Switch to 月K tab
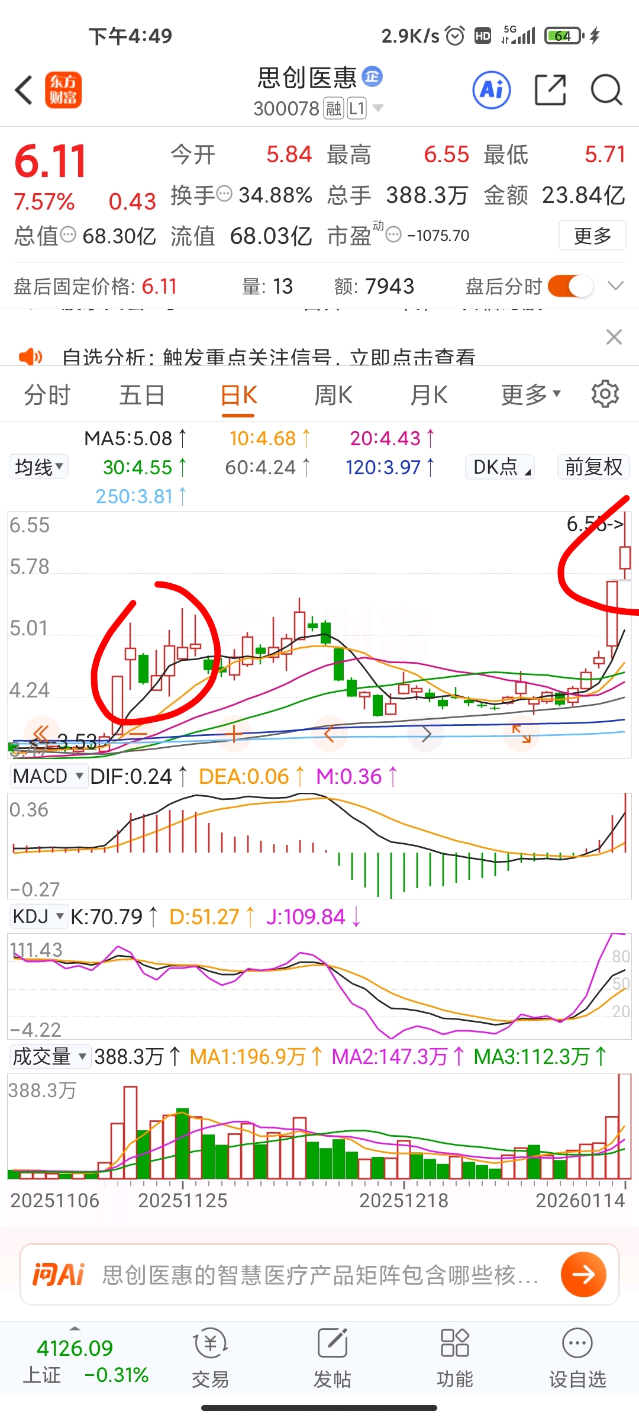639x1421 pixels. click(x=430, y=395)
